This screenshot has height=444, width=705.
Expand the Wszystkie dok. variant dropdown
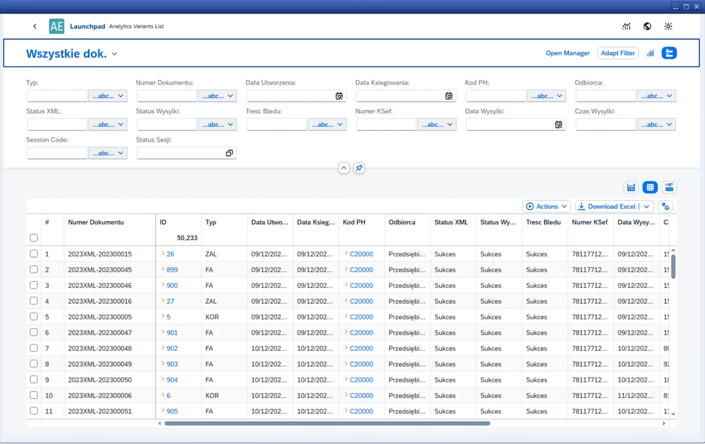click(x=115, y=54)
